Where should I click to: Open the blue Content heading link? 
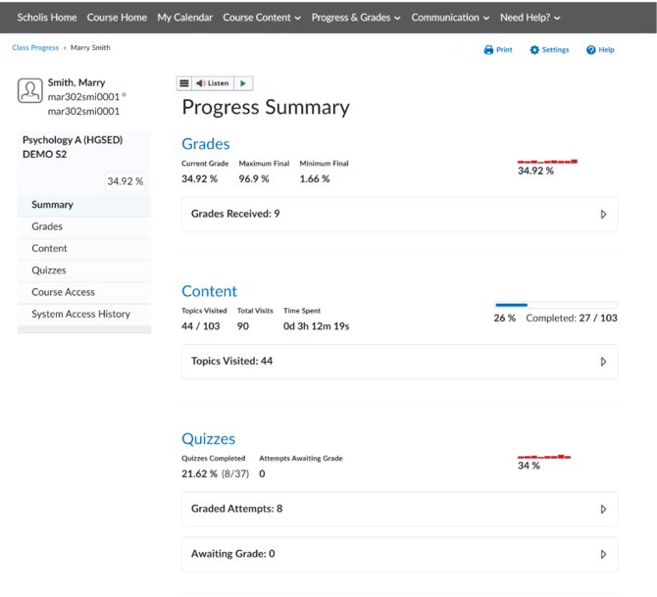pyautogui.click(x=210, y=291)
